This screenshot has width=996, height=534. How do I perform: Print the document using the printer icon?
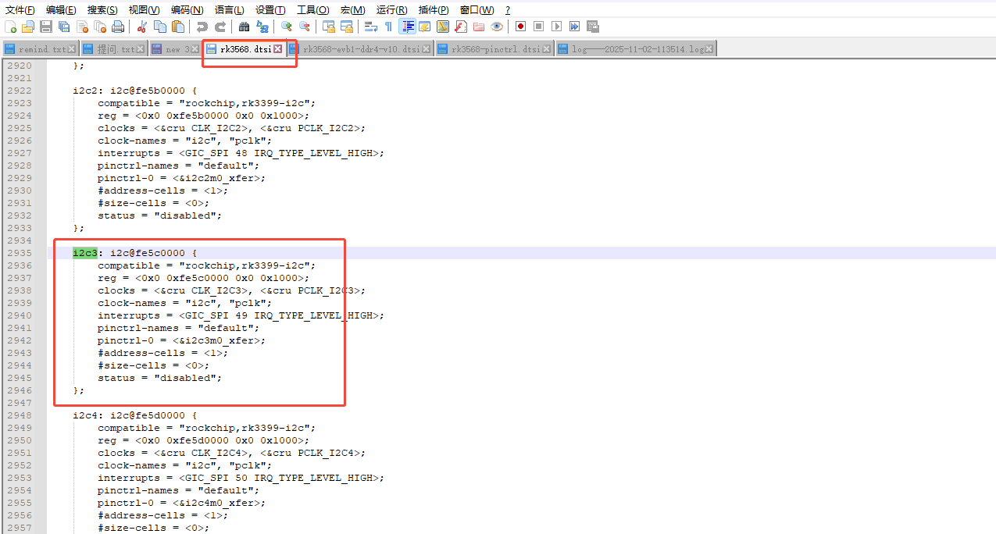[118, 27]
